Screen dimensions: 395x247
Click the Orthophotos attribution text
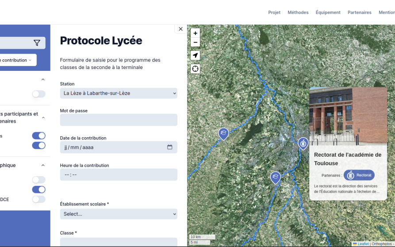point(382,244)
